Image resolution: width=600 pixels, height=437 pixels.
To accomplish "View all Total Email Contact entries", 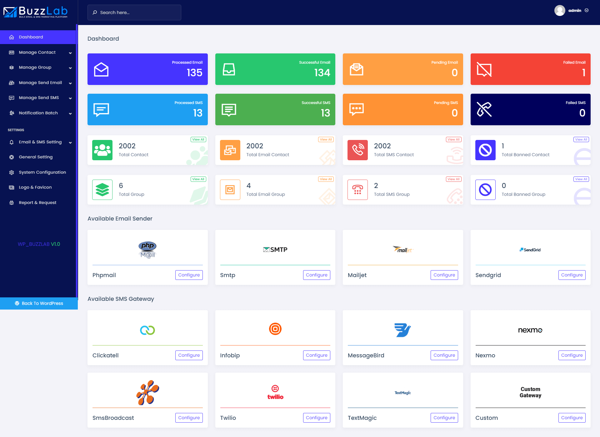I will point(326,140).
